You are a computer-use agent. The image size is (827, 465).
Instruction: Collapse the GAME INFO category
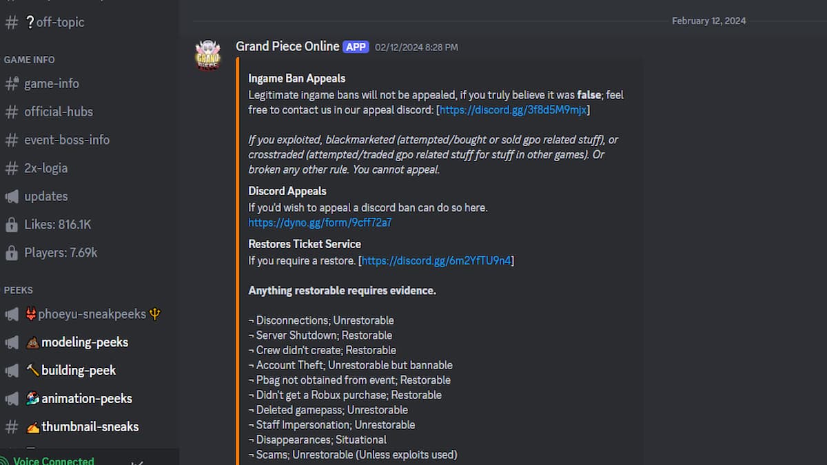click(29, 59)
